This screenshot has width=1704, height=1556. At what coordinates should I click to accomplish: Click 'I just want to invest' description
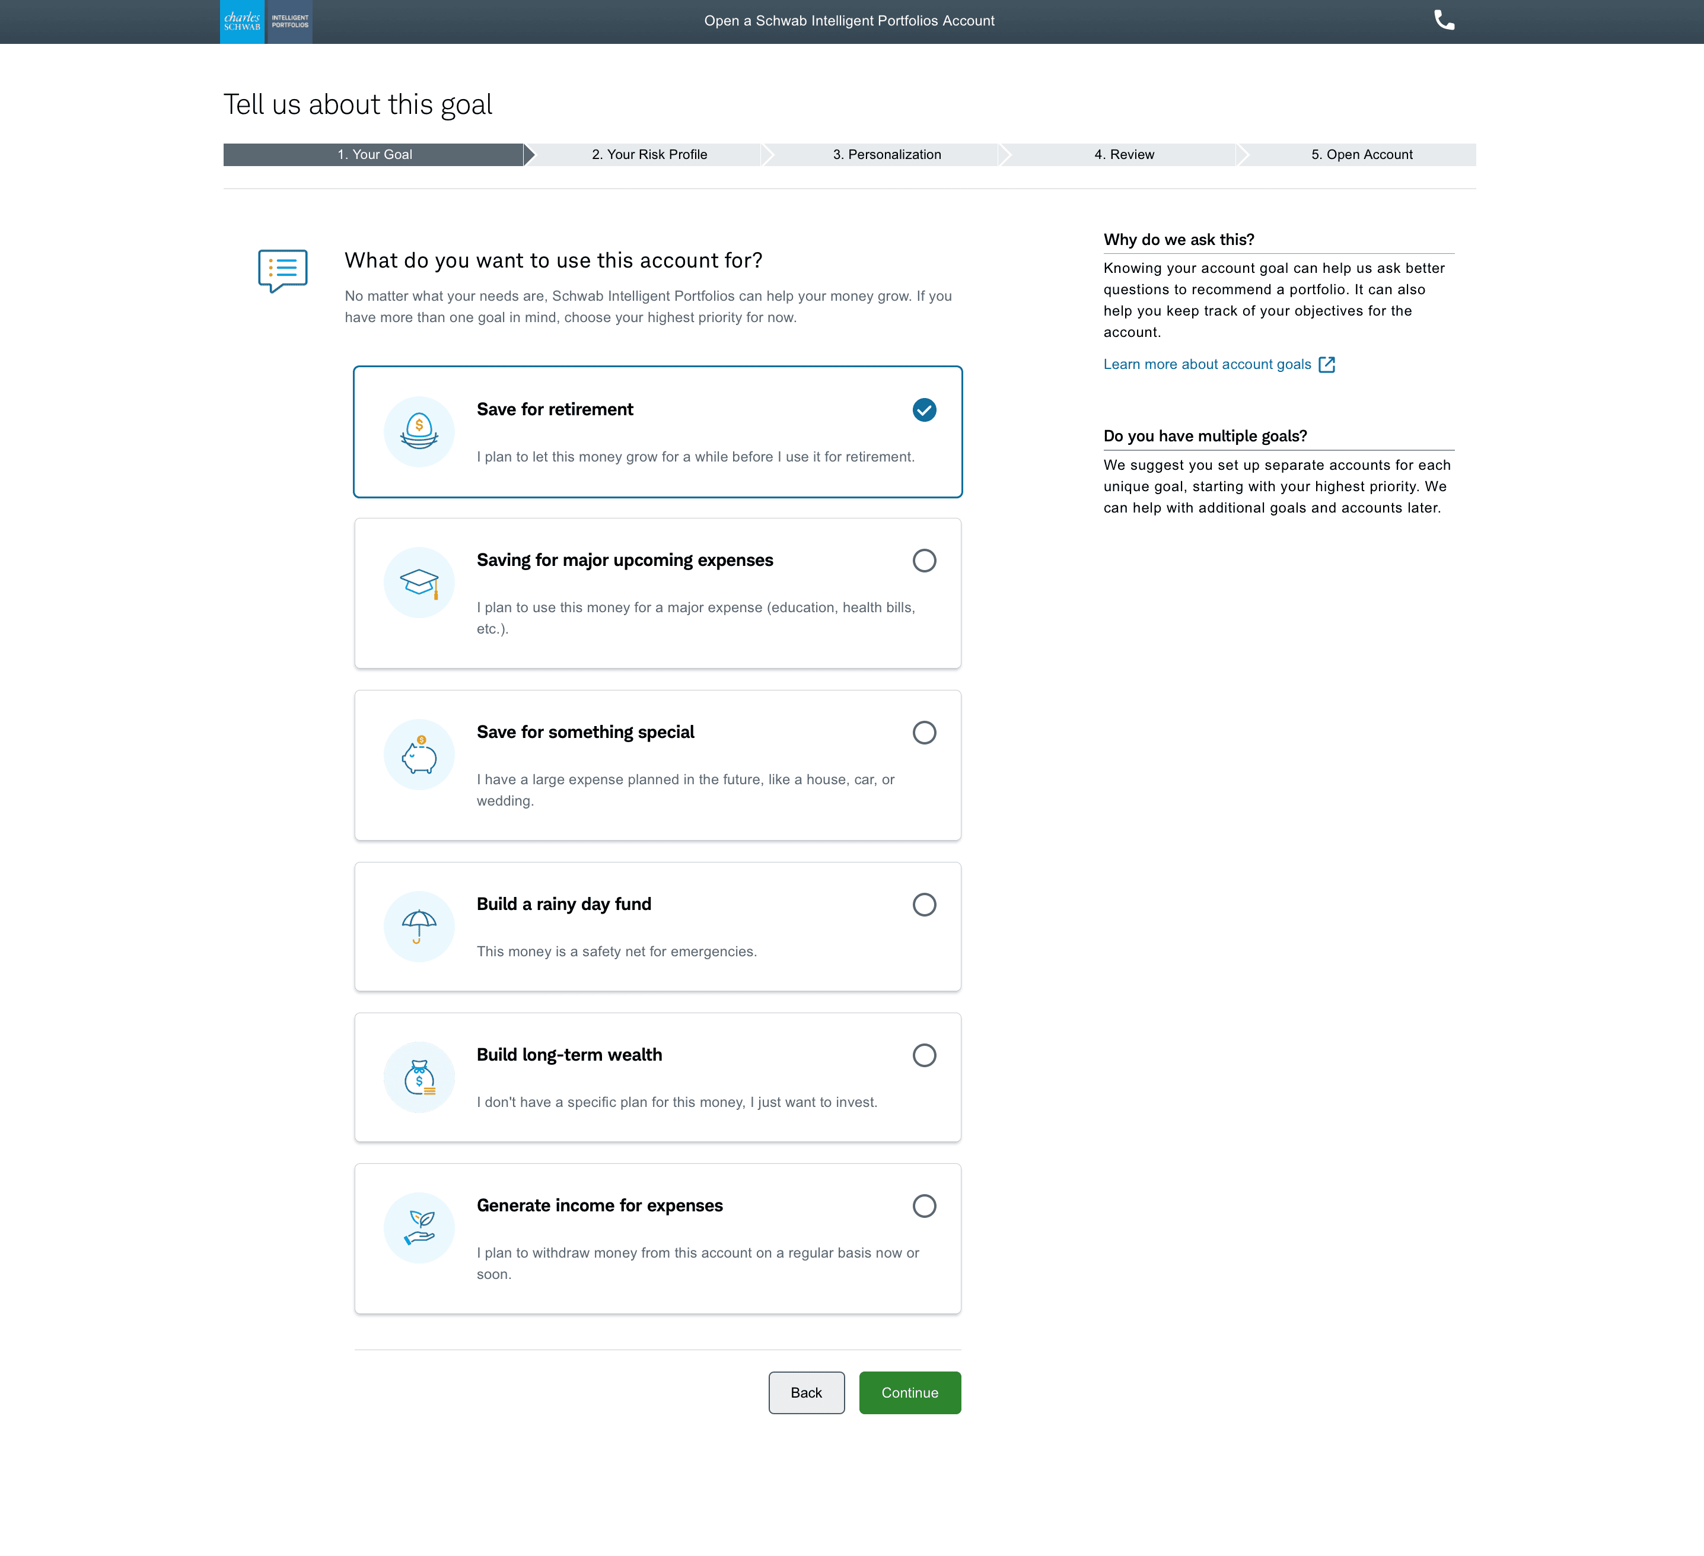(x=677, y=1102)
